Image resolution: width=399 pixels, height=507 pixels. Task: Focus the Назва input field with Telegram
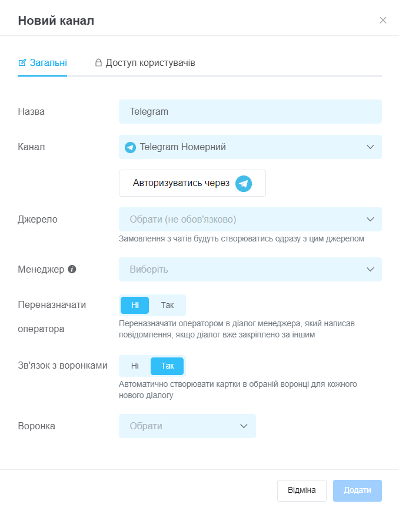[x=250, y=111]
